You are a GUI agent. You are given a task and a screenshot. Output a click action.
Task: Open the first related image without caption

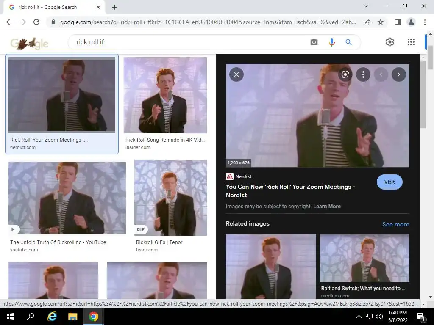(271, 267)
